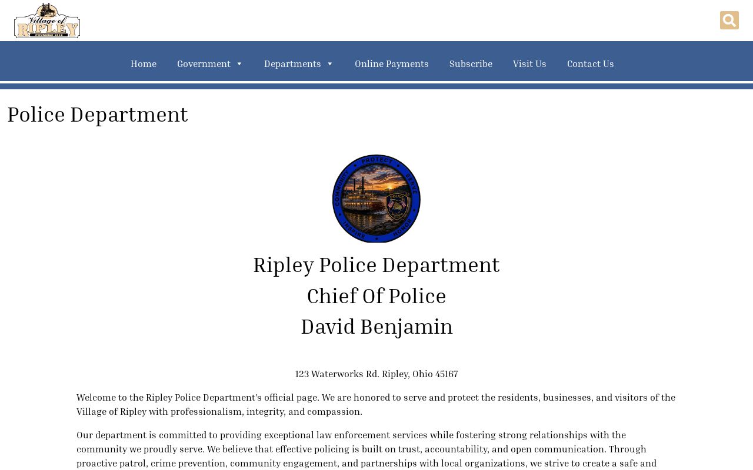Image resolution: width=753 pixels, height=470 pixels.
Task: Go to the Home menu item
Action: coord(144,63)
